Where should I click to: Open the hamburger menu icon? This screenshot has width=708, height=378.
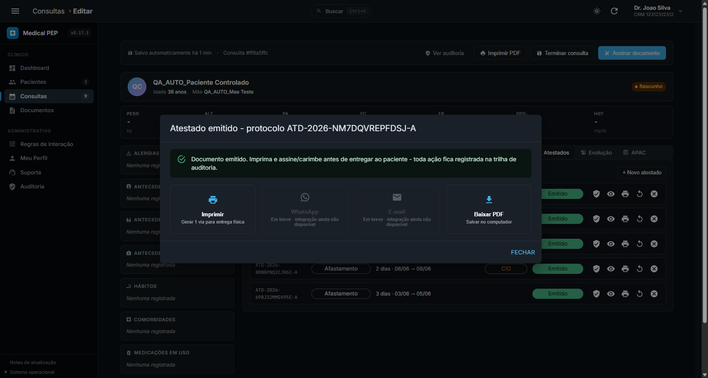(x=15, y=11)
